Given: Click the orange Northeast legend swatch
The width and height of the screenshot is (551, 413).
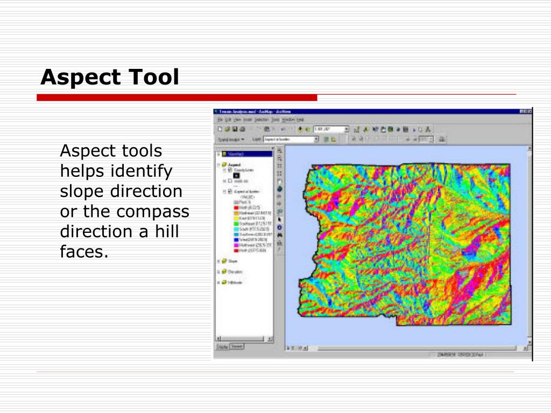Looking at the screenshot, I should click(x=236, y=213).
